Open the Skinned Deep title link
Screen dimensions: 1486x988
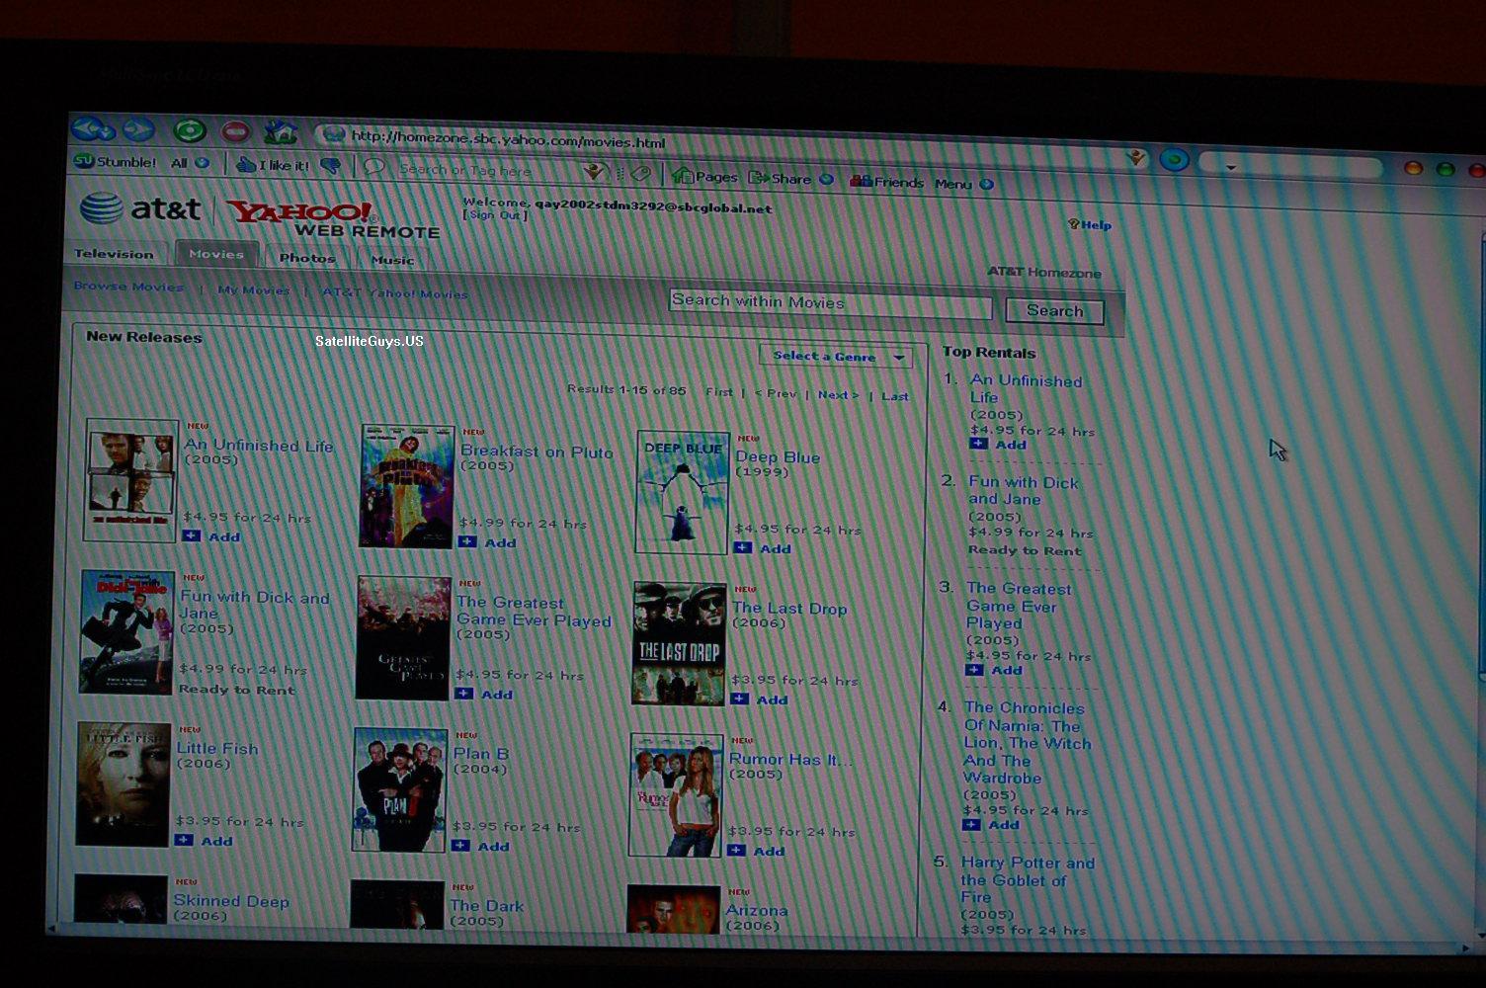point(231,901)
